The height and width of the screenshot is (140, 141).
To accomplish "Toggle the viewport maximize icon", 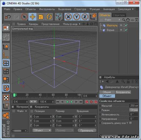I will (x=96, y=24).
